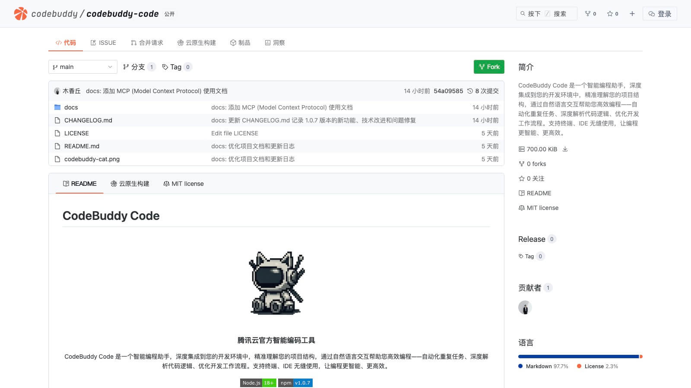Open the docs folder icon in file list
The image size is (691, 388).
(x=57, y=107)
